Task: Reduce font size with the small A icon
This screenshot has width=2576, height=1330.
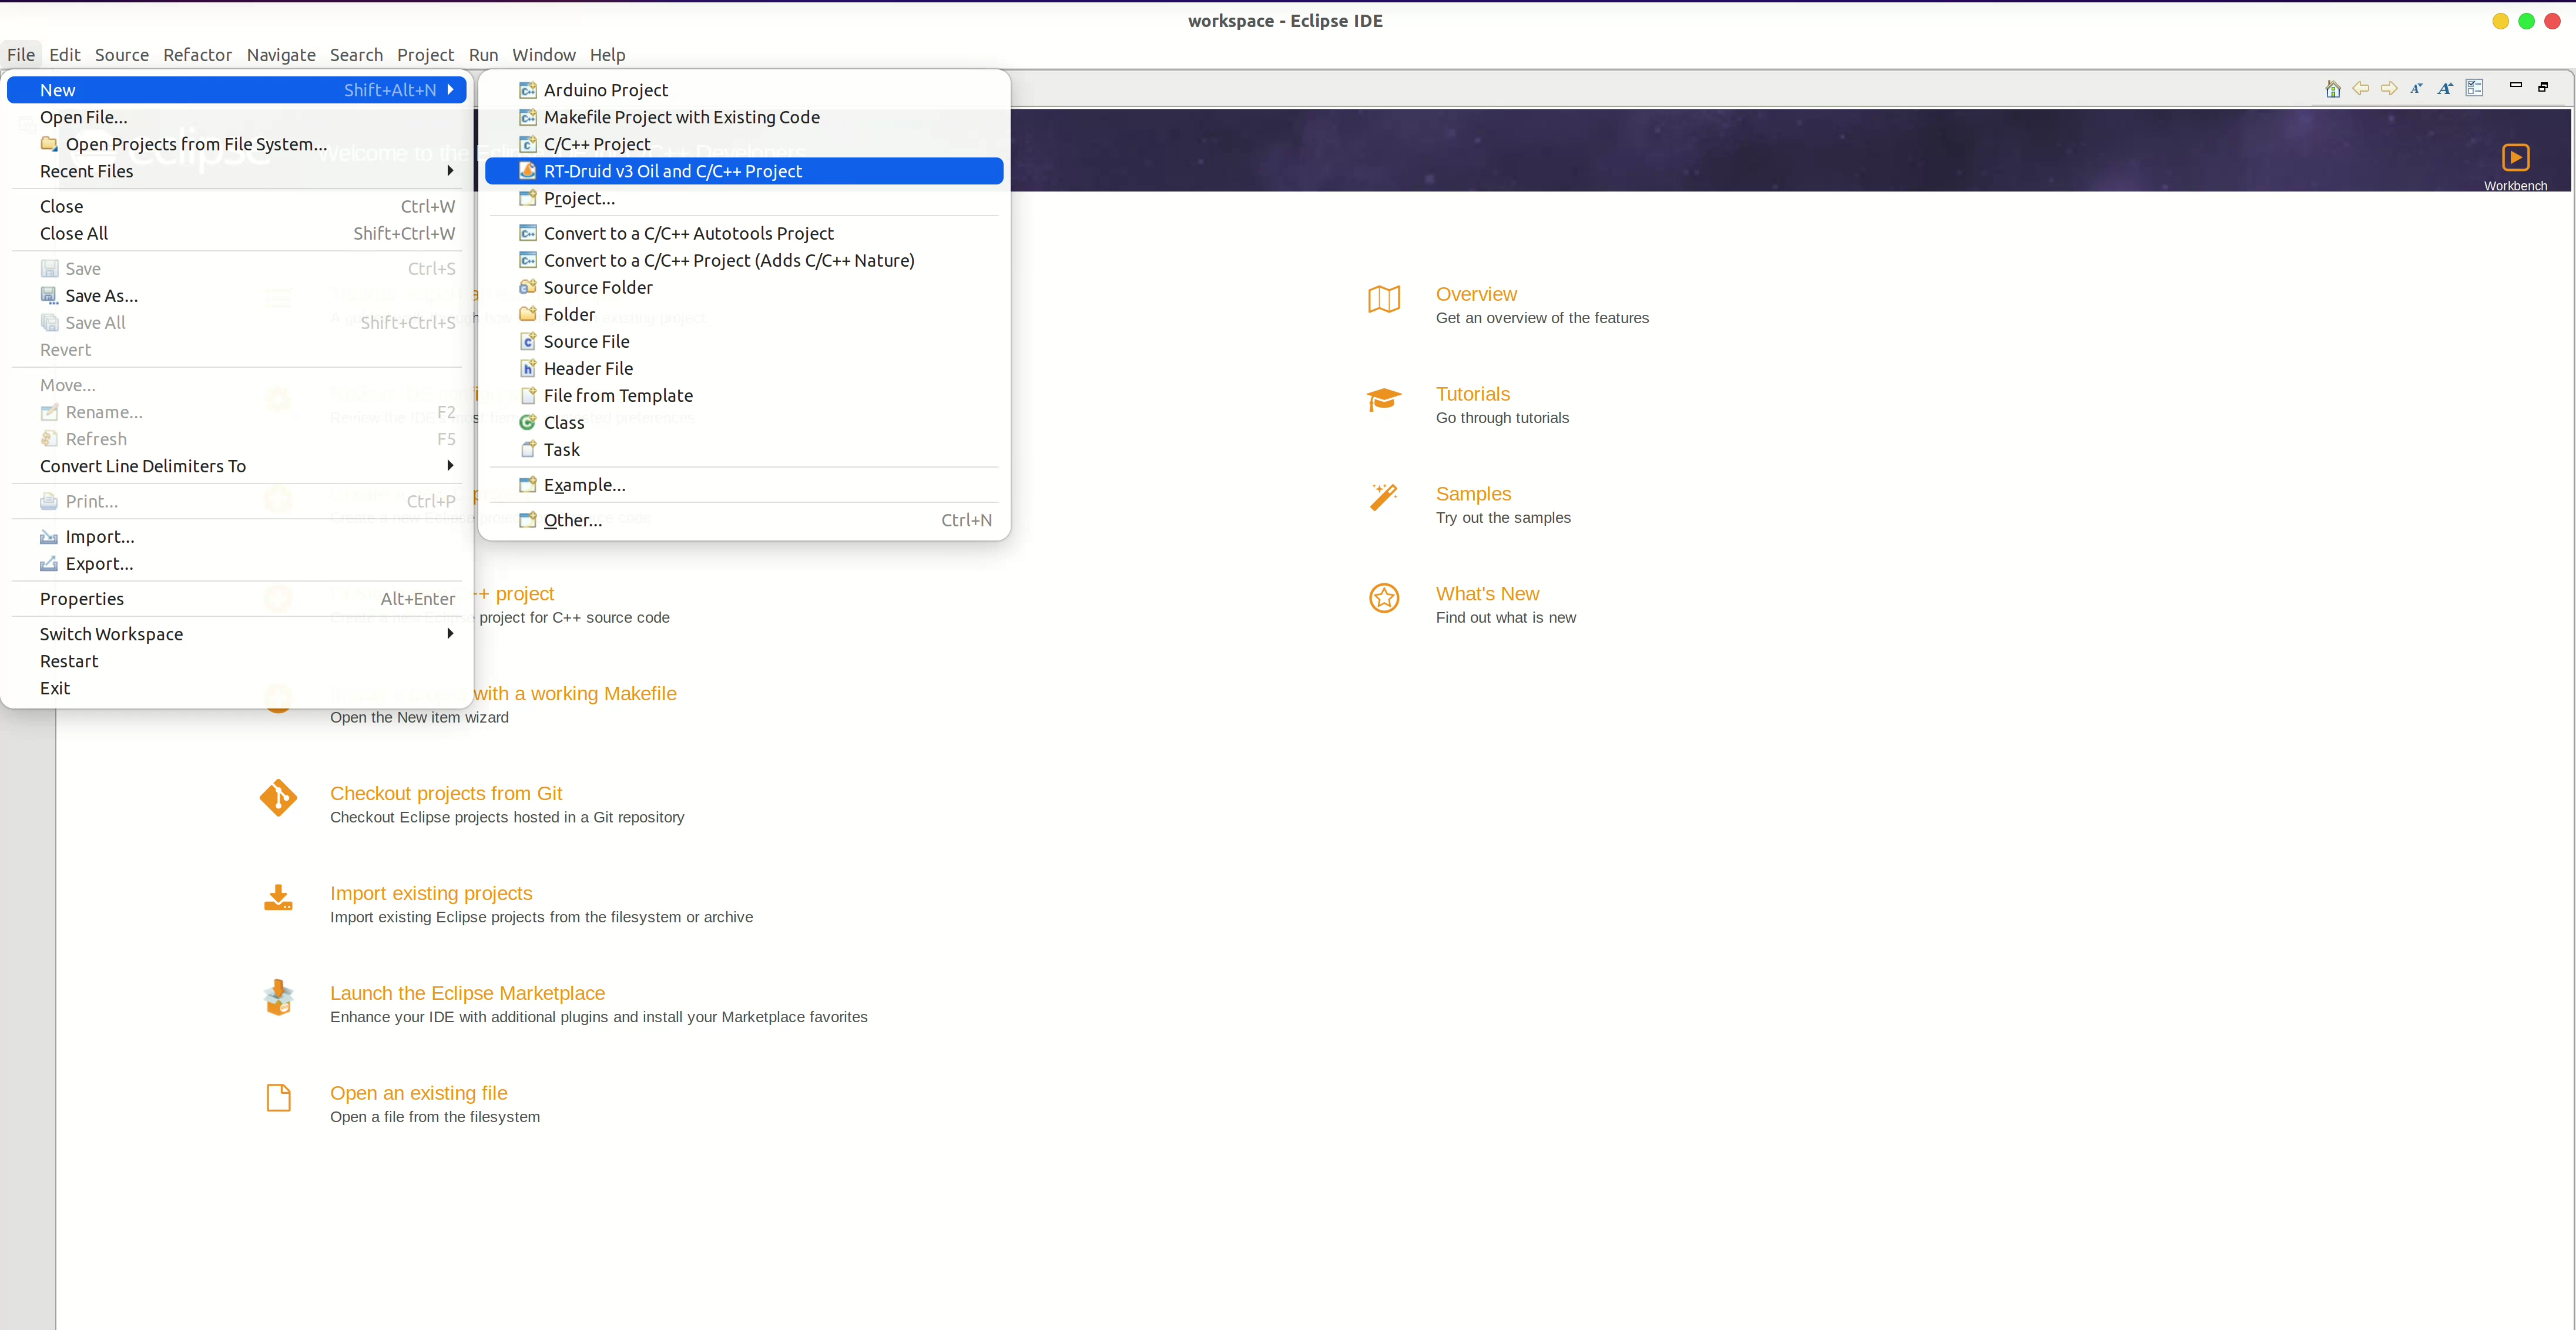Action: point(2417,89)
